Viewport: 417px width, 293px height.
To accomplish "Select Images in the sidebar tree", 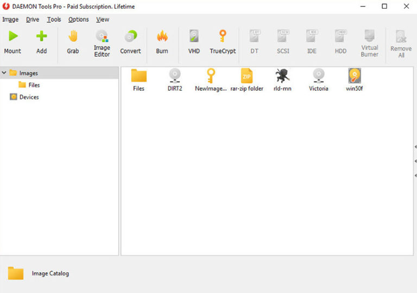I will [28, 73].
